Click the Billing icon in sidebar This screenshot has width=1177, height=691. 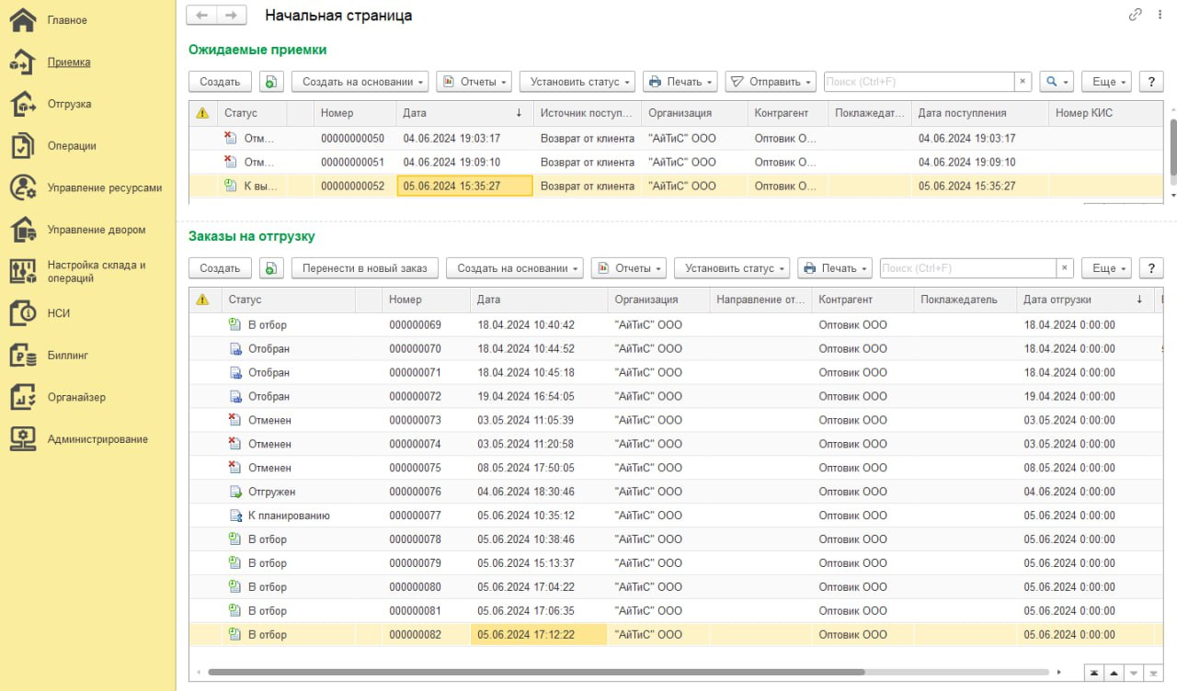[x=22, y=356]
